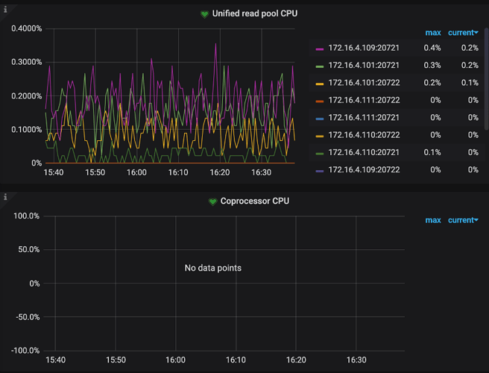
Task: Open the Unified read pool CPU panel menu
Action: click(x=252, y=14)
